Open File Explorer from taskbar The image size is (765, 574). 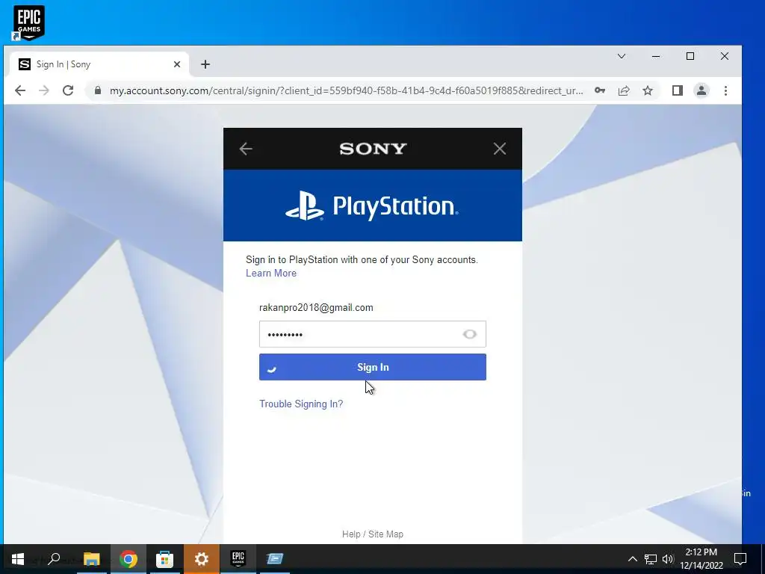[91, 559]
